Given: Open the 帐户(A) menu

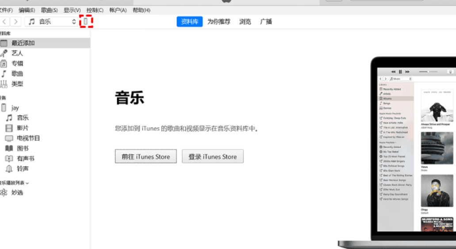Looking at the screenshot, I should coord(118,10).
